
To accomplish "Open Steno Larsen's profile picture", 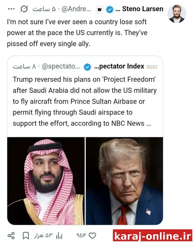I will [x=177, y=14].
